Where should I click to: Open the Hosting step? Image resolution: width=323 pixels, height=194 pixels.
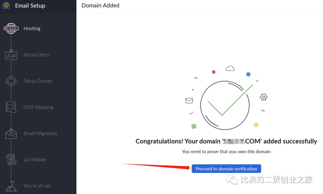[x=32, y=28]
